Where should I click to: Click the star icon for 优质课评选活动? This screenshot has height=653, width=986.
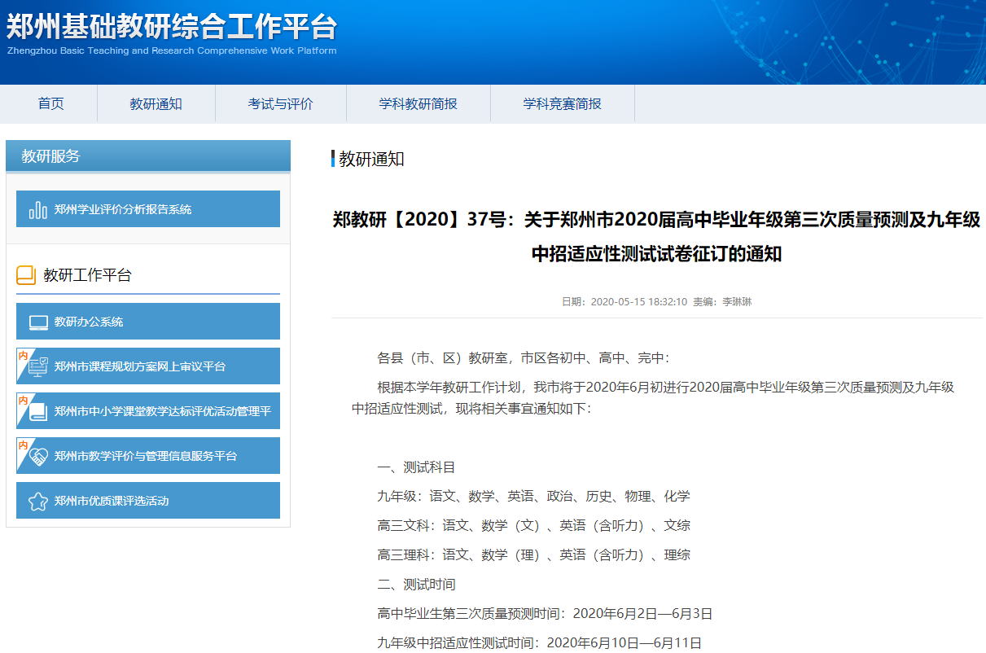(x=38, y=502)
